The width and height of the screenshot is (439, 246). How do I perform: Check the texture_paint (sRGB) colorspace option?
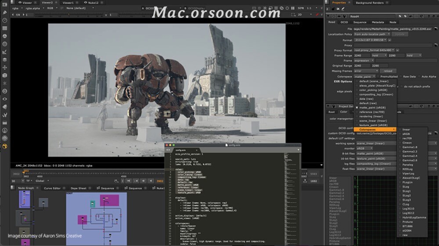point(357,125)
